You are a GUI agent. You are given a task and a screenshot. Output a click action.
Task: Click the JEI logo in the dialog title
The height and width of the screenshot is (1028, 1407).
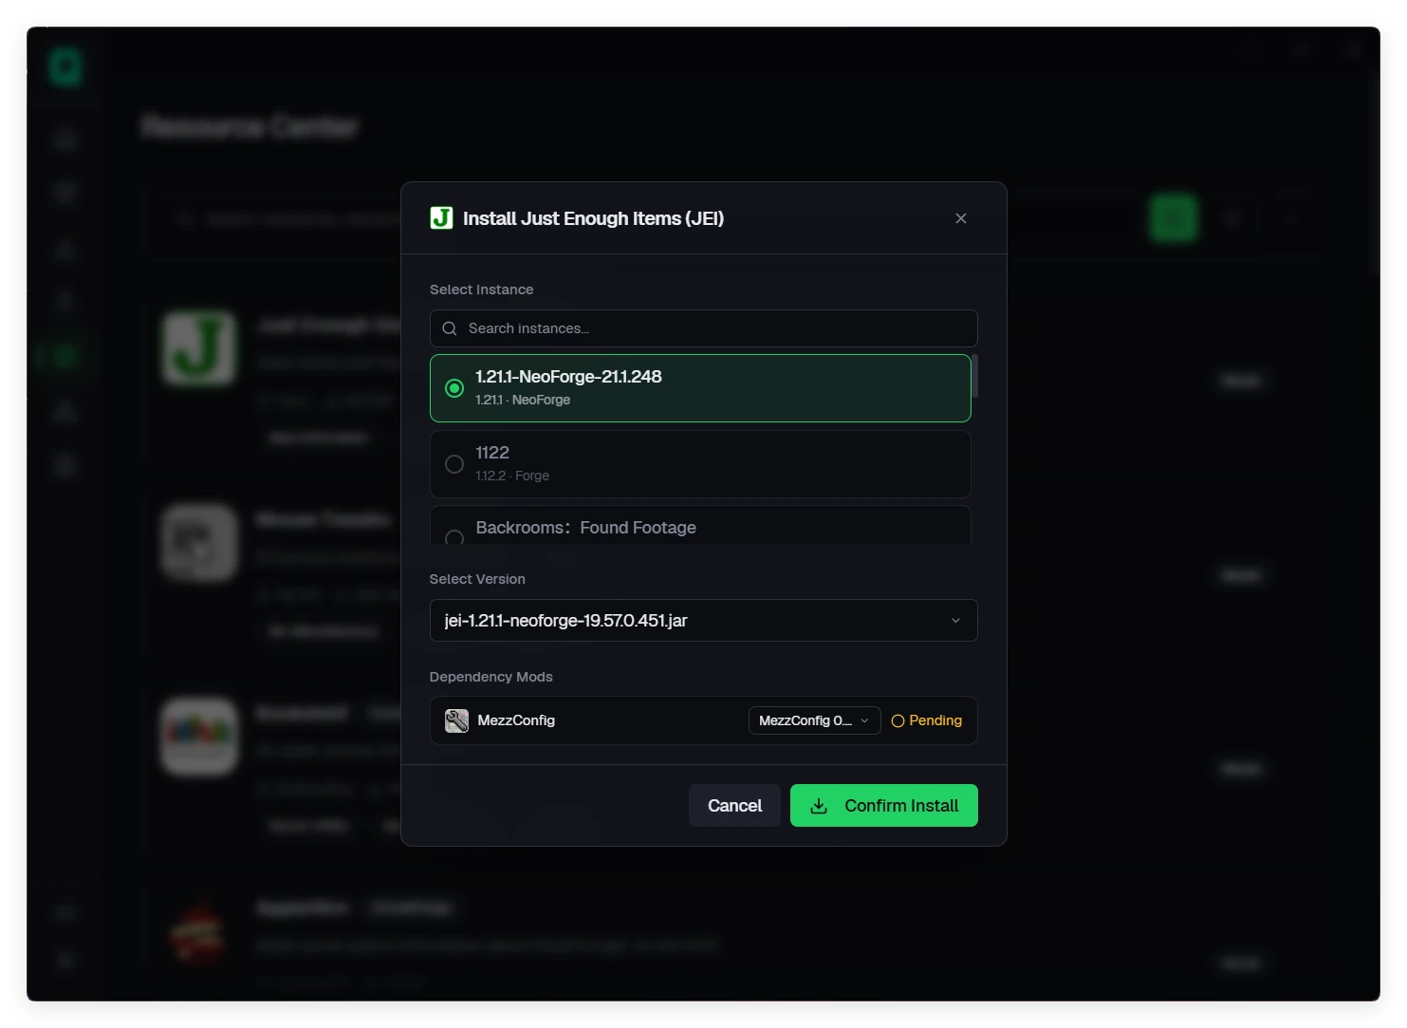pyautogui.click(x=441, y=218)
